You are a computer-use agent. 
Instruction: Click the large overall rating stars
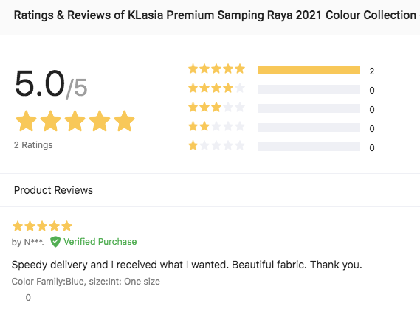(75, 121)
